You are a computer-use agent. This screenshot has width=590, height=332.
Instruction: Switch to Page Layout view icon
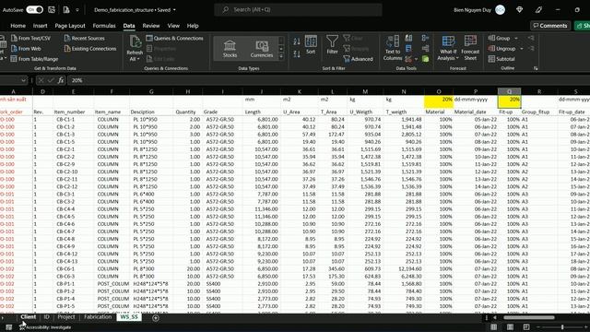coord(510,327)
